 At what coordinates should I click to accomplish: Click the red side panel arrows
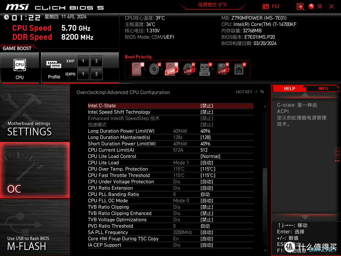pos(337,161)
